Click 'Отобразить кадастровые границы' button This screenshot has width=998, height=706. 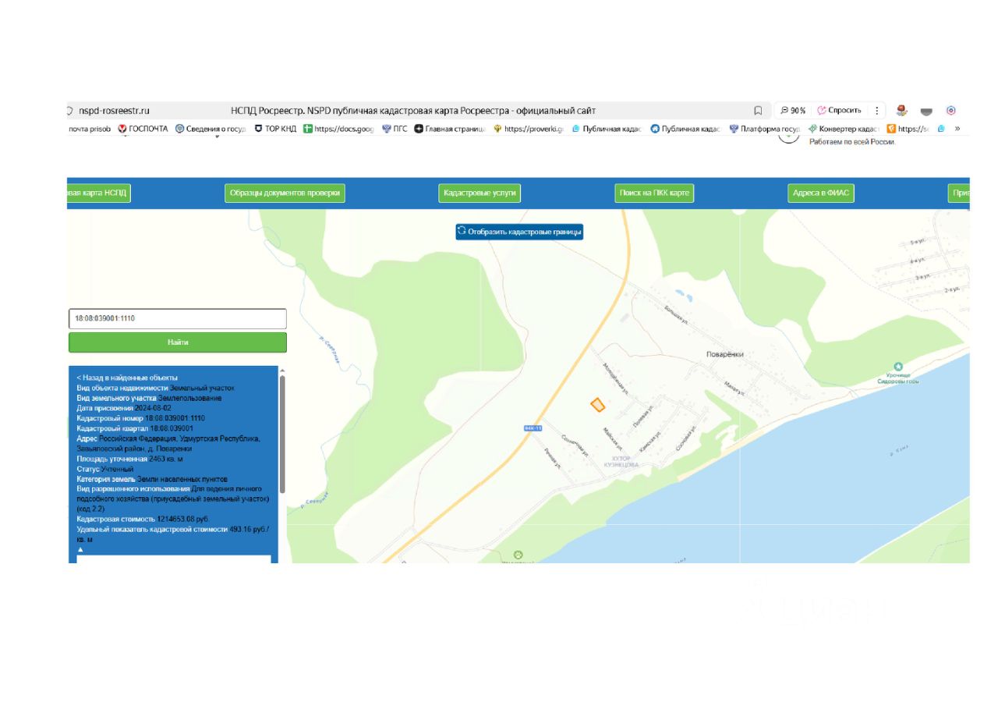[519, 232]
